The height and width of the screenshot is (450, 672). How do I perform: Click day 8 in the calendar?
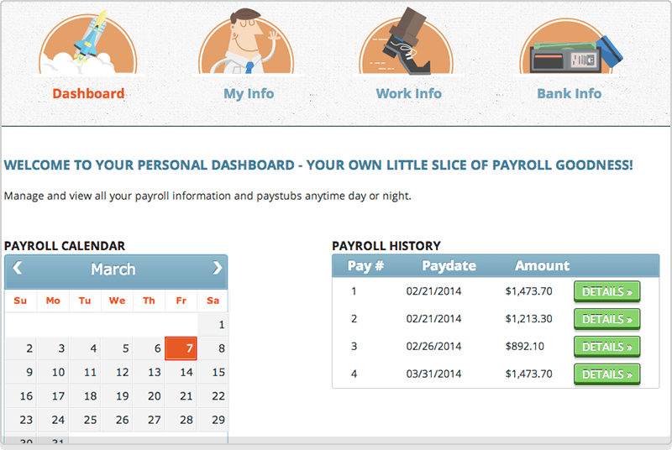click(x=213, y=348)
